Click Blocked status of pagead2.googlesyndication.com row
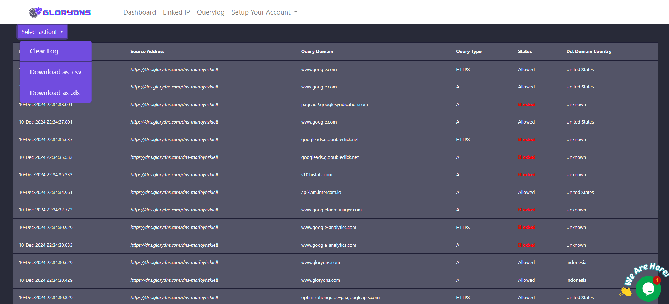Viewport: 669px width, 304px height. pos(527,104)
